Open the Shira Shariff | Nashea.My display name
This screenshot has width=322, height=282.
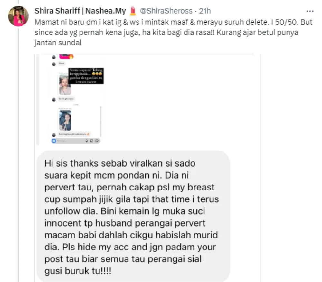tap(80, 11)
